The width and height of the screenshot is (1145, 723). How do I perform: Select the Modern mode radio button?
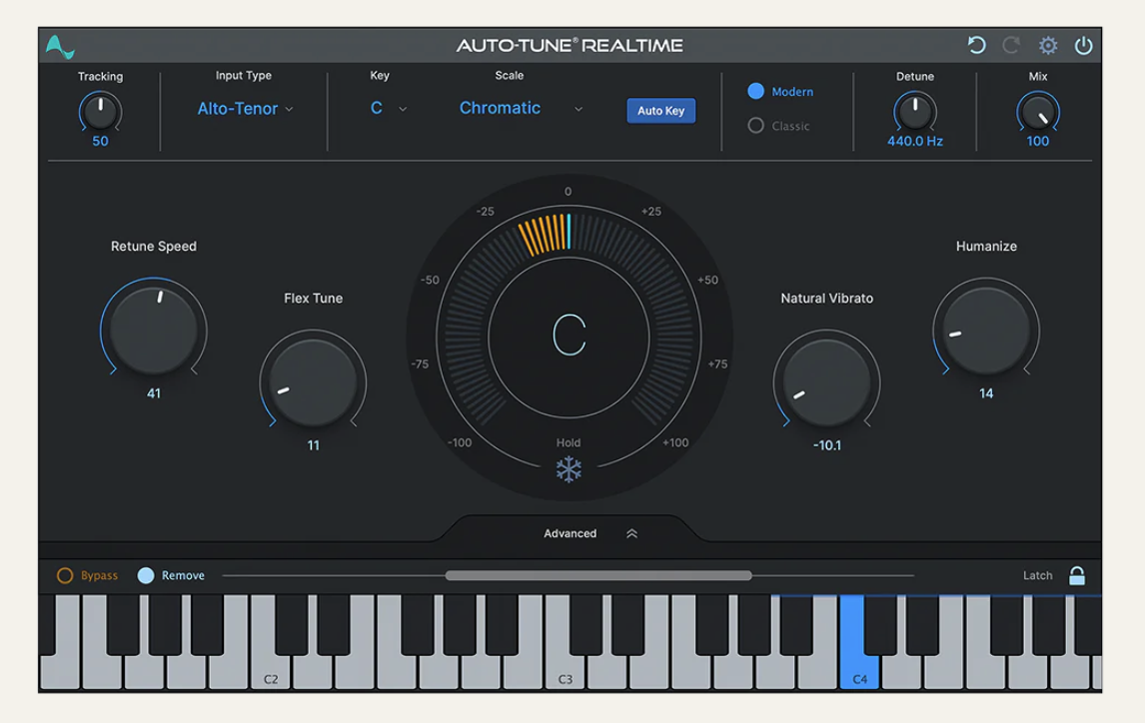(x=755, y=91)
